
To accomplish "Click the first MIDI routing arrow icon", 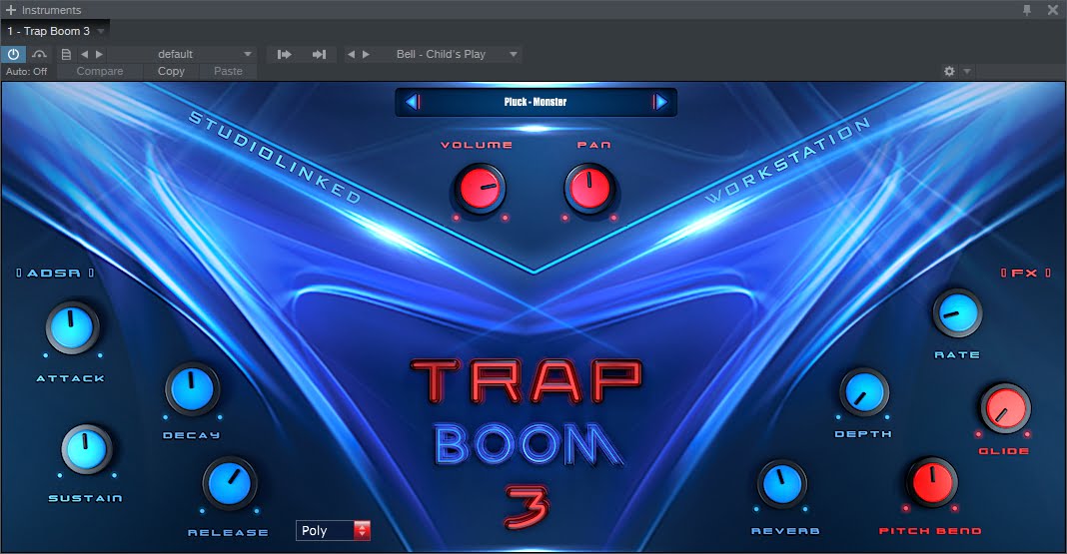I will click(x=285, y=54).
